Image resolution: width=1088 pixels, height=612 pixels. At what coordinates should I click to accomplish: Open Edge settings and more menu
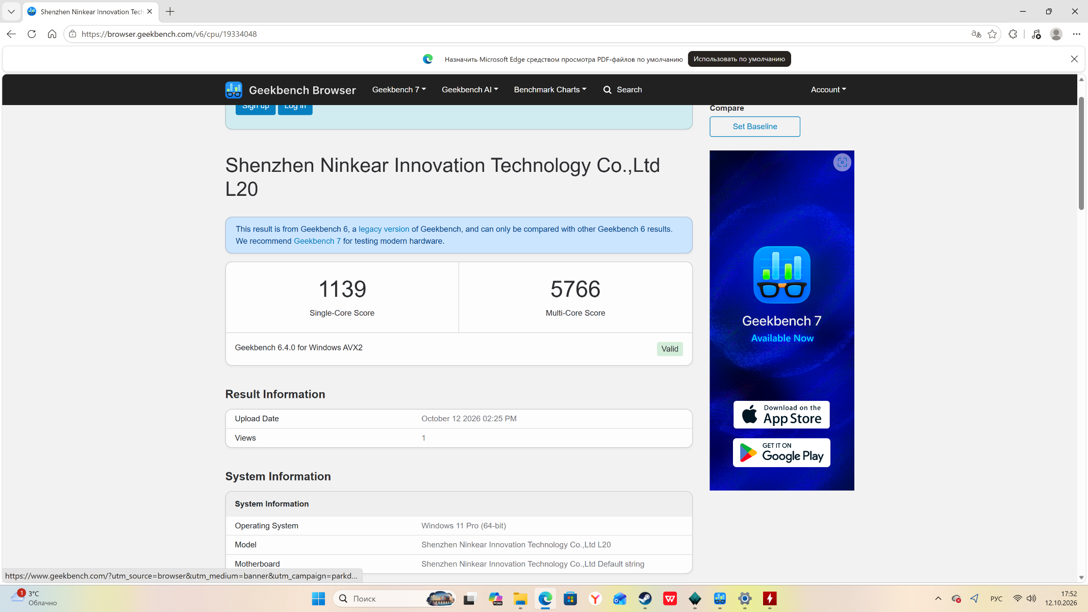pyautogui.click(x=1076, y=34)
